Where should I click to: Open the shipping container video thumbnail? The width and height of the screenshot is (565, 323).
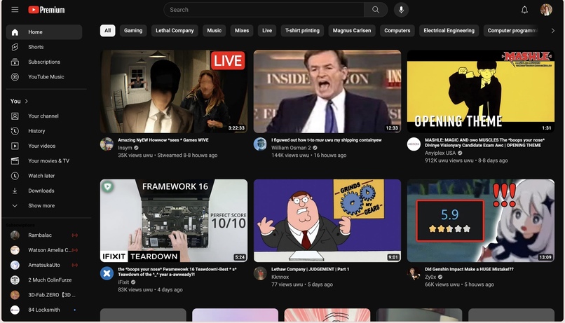point(327,91)
